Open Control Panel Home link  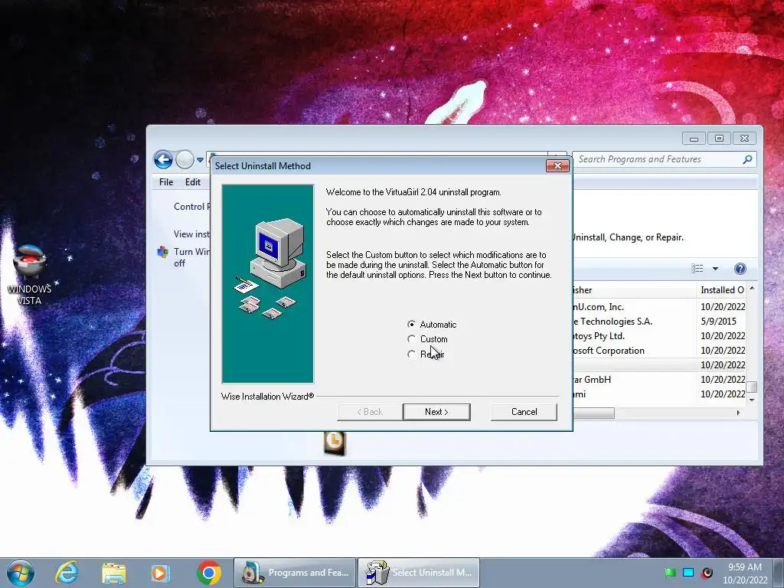tap(191, 207)
